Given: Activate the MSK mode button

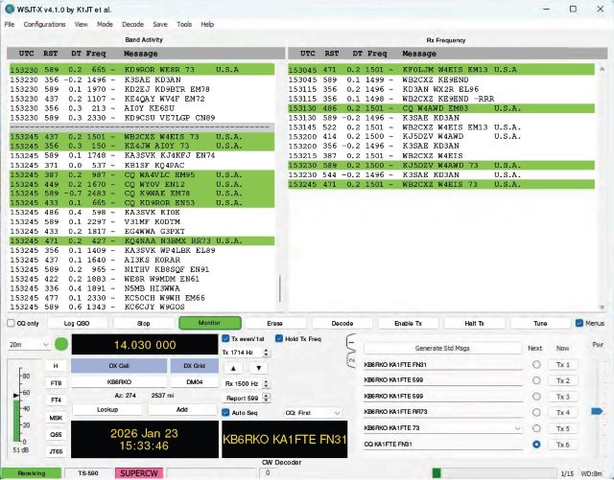Looking at the screenshot, I should pos(55,417).
